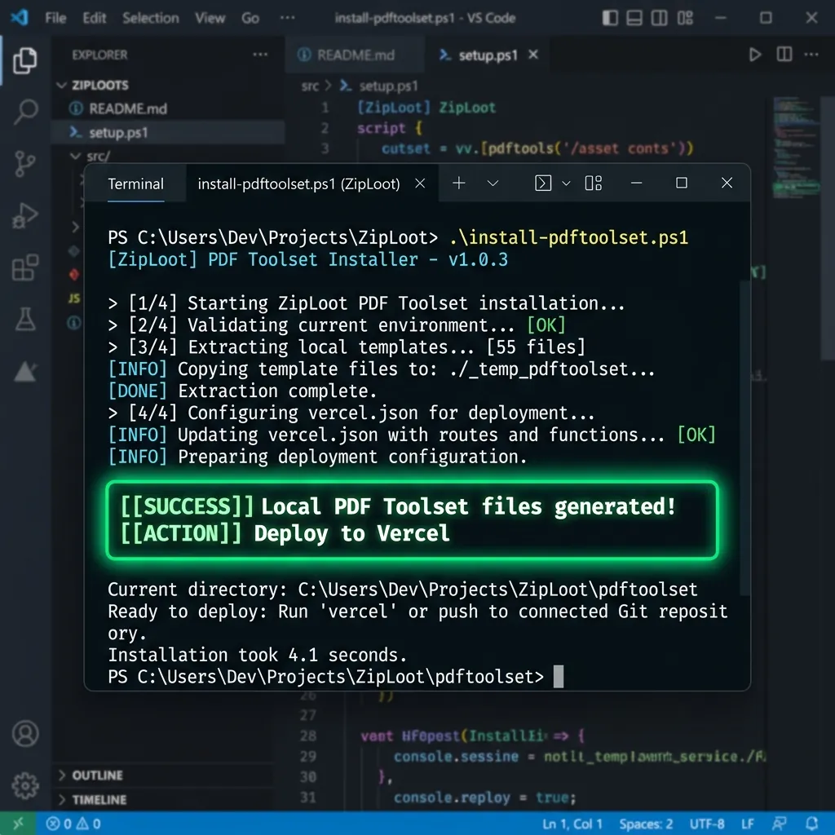Click Ln 1, Col 1 in status bar
Viewport: 835px width, 835px height.
572,824
